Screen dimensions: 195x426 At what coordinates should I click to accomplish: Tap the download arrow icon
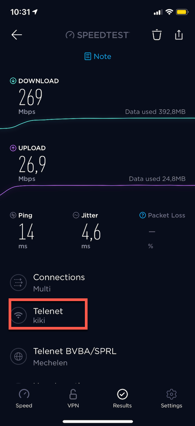(x=13, y=81)
